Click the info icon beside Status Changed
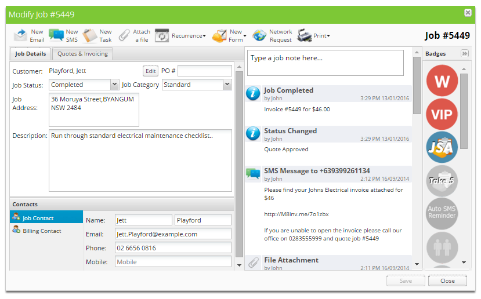 [253, 134]
